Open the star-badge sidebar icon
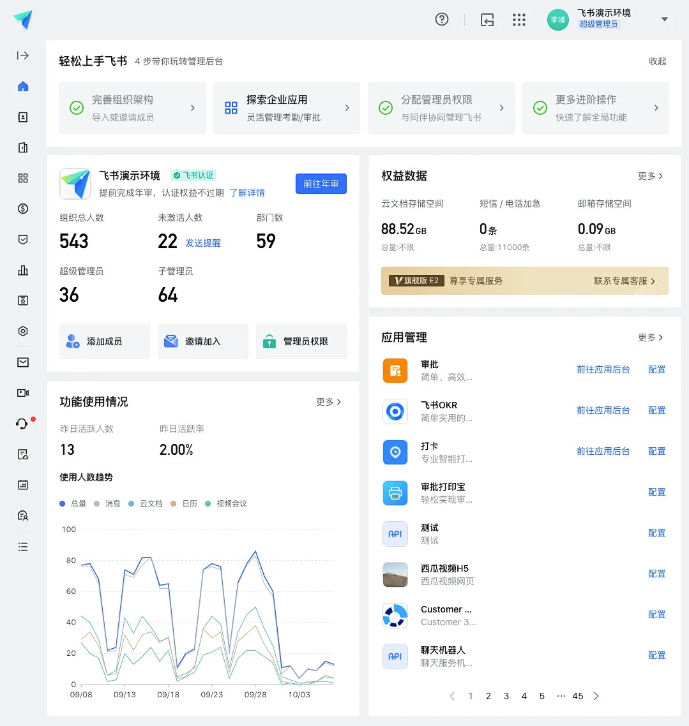This screenshot has width=689, height=726. tap(23, 300)
